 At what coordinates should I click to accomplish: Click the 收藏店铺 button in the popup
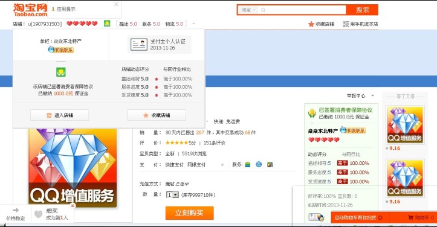(157, 115)
